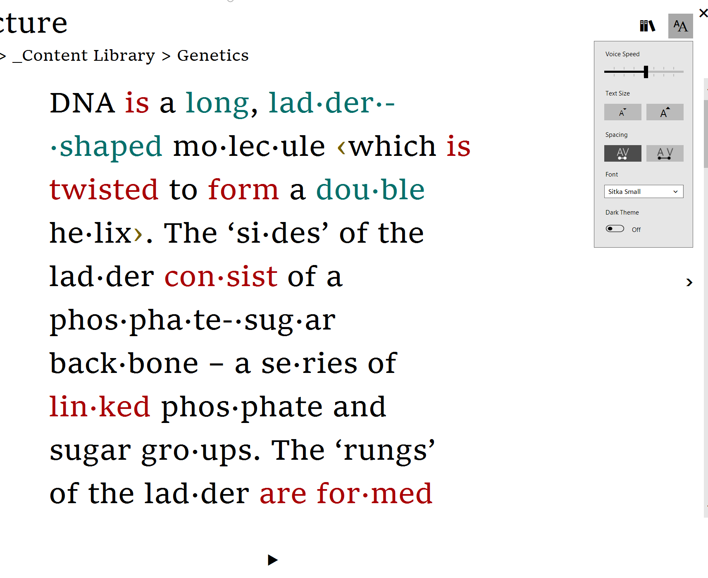Image resolution: width=708 pixels, height=578 pixels.
Task: Select the wide spacing option
Action: [x=665, y=153]
